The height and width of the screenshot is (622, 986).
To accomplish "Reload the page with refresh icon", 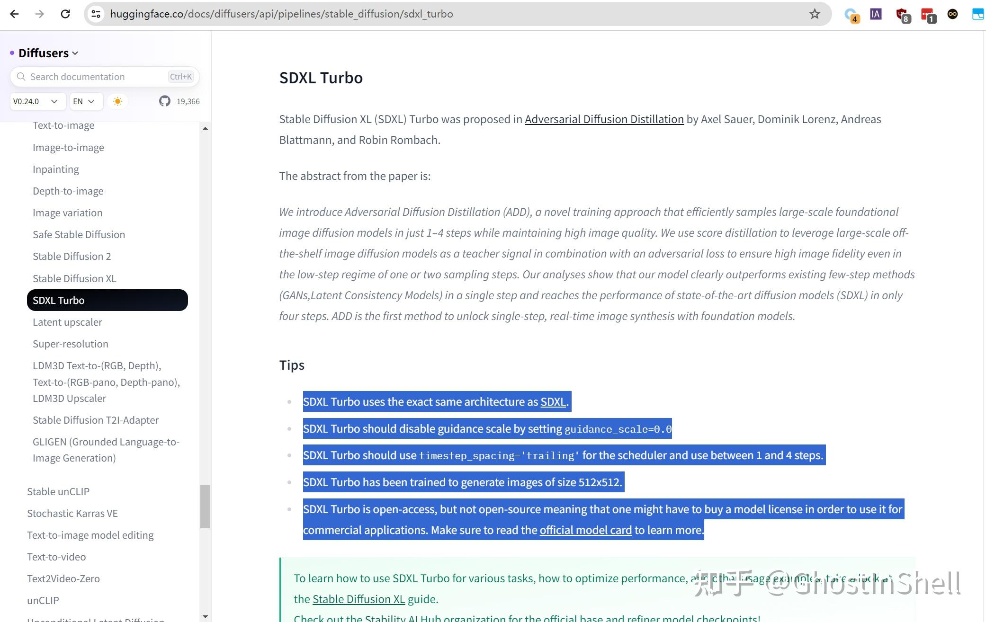I will click(x=65, y=14).
